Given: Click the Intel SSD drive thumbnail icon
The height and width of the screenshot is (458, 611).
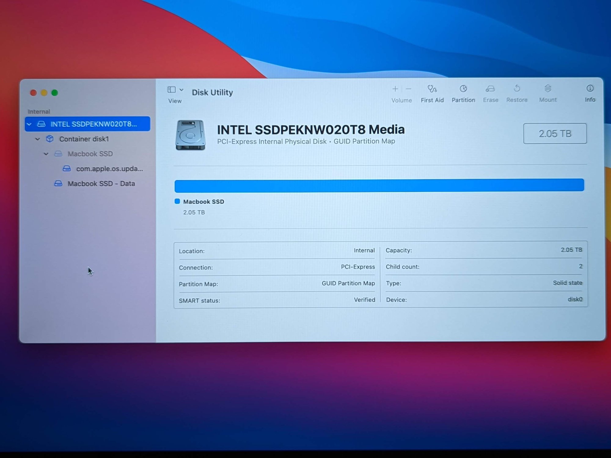Looking at the screenshot, I should click(190, 135).
